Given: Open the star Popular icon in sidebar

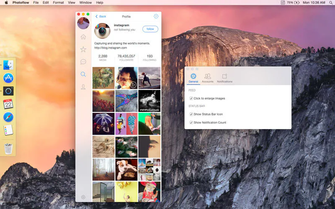Looking at the screenshot, I should [x=83, y=49].
